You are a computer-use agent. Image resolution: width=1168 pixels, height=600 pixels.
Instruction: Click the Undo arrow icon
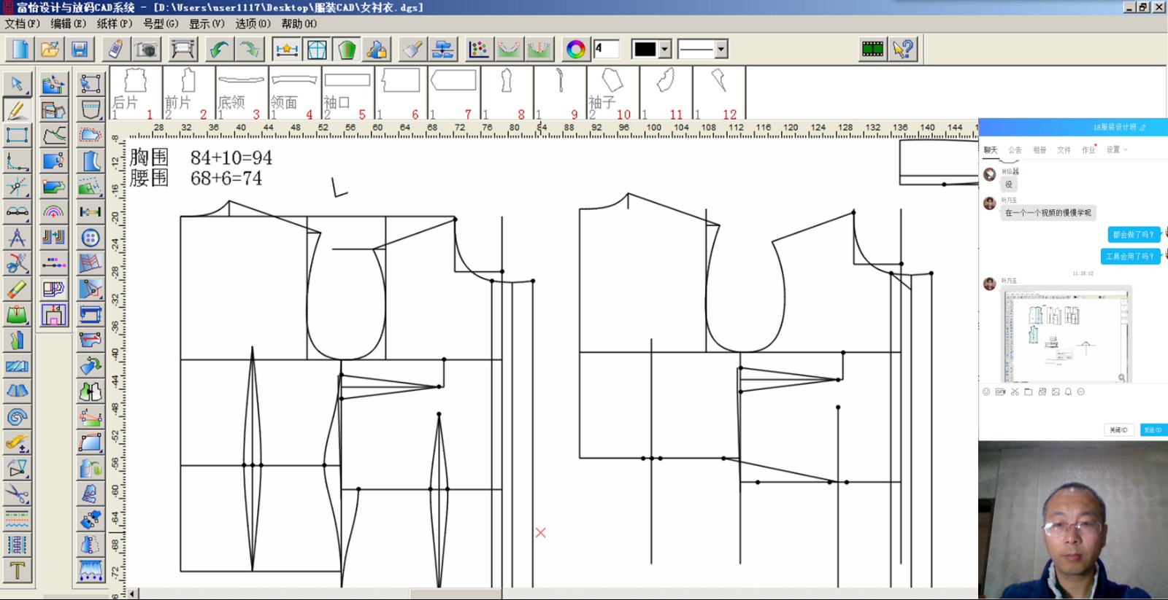219,50
